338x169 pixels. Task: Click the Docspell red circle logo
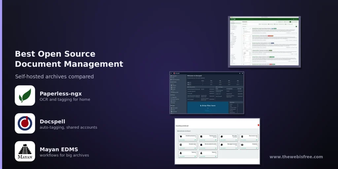coord(25,123)
